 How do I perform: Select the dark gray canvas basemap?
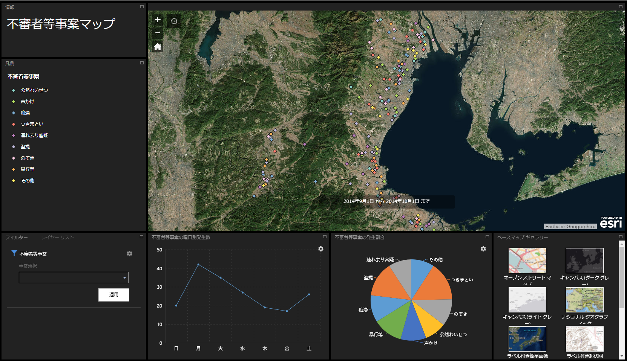(584, 260)
